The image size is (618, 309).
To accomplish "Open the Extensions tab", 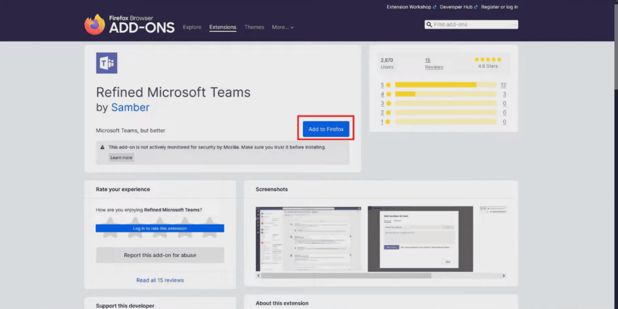I will tap(223, 27).
